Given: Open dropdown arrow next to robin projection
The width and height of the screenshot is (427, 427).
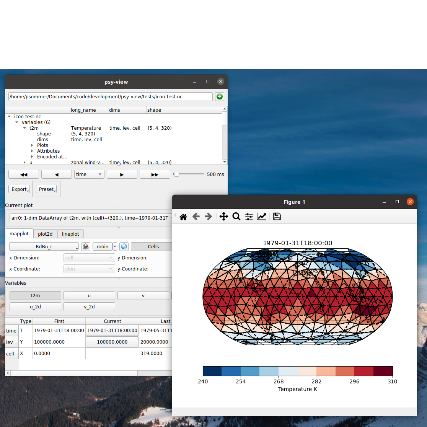Looking at the screenshot, I should coord(115,246).
